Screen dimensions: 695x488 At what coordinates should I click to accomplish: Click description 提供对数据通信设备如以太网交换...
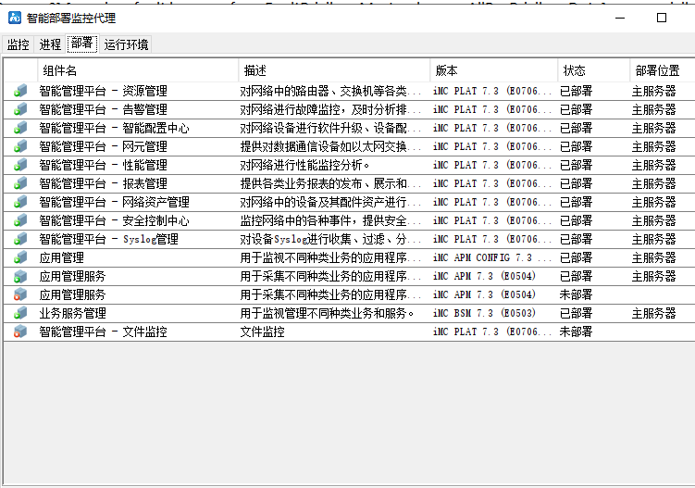point(330,146)
